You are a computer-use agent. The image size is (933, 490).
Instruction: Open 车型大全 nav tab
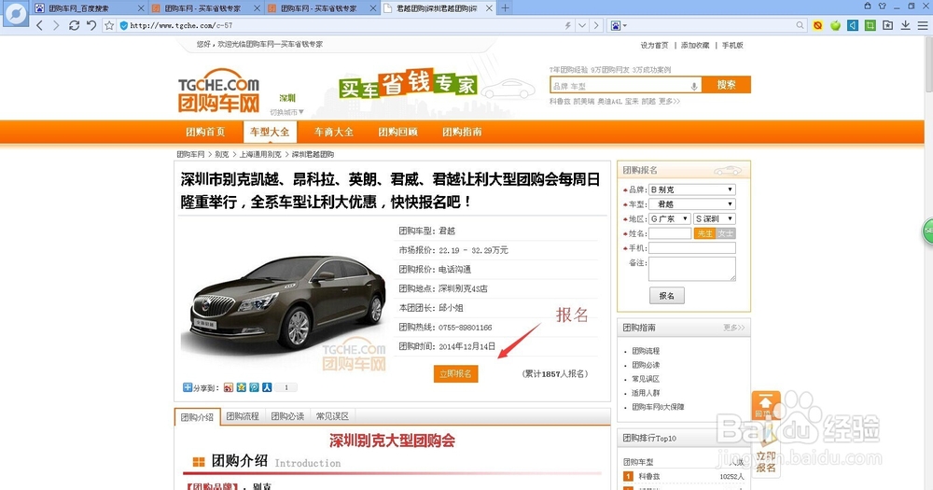pyautogui.click(x=270, y=132)
